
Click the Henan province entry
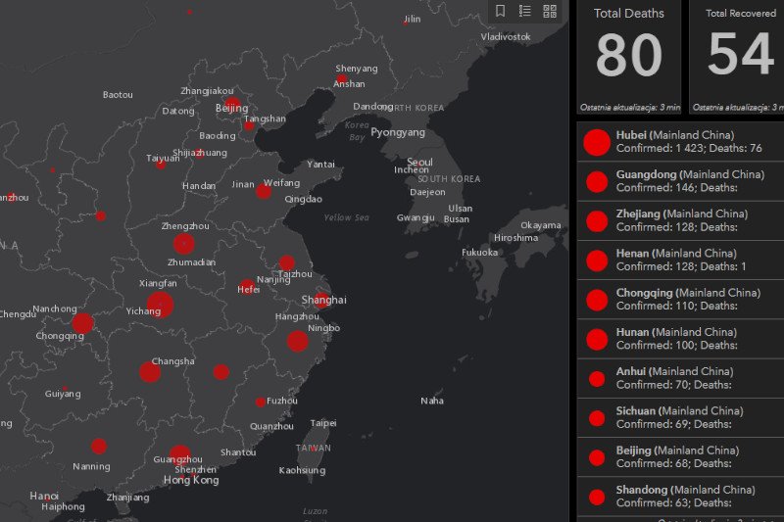point(679,260)
